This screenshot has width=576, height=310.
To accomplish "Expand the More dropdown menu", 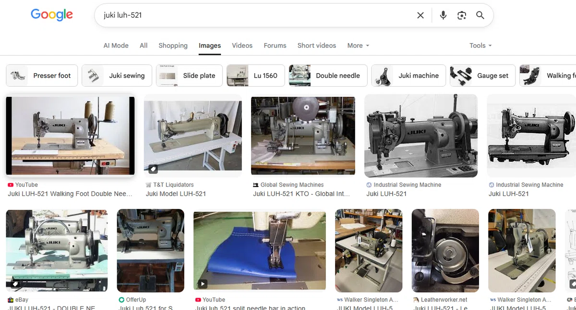I will tap(358, 46).
